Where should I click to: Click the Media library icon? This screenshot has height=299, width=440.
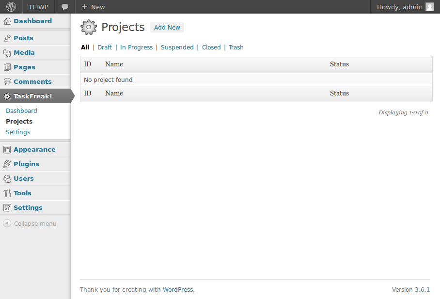[7, 52]
